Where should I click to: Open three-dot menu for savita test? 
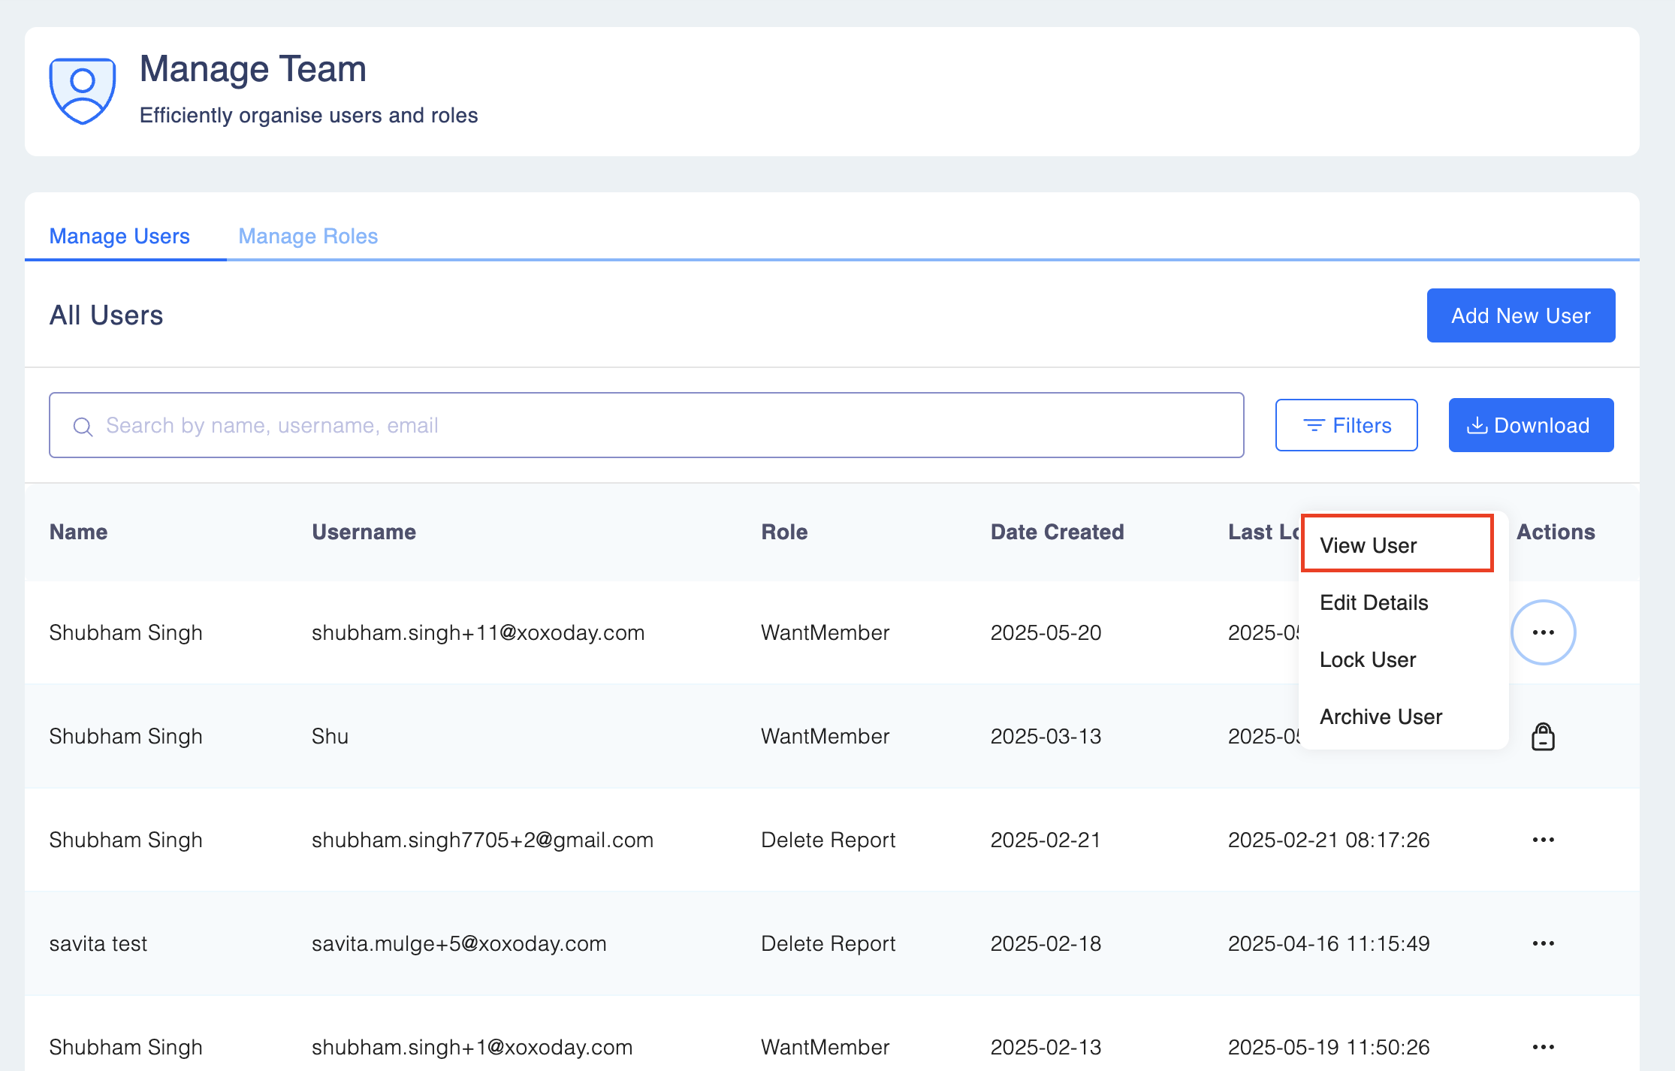(x=1543, y=943)
